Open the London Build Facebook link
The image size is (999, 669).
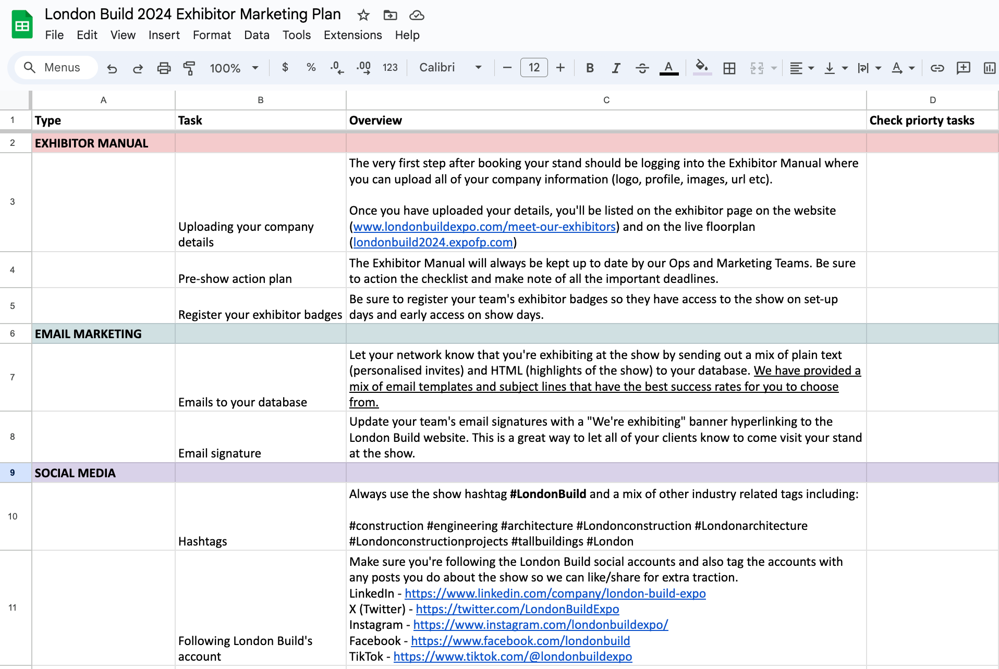(520, 641)
